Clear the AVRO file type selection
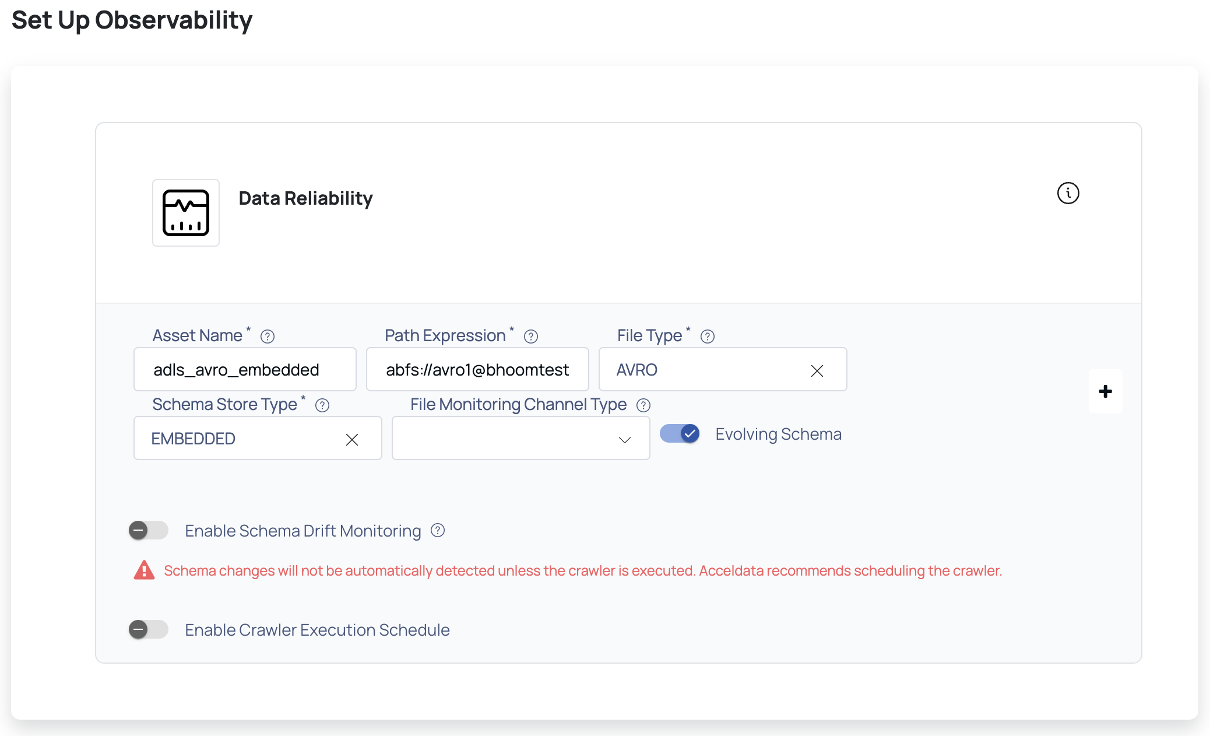The height and width of the screenshot is (736, 1210). [x=817, y=371]
